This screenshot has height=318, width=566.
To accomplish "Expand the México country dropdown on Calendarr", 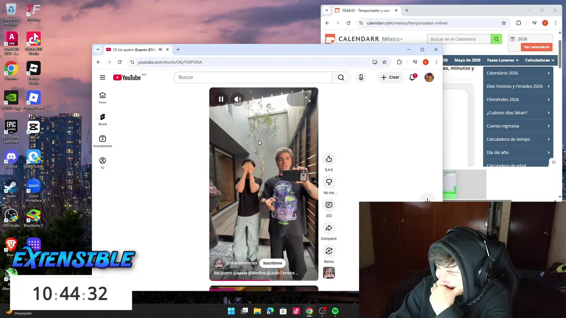I will pos(392,39).
